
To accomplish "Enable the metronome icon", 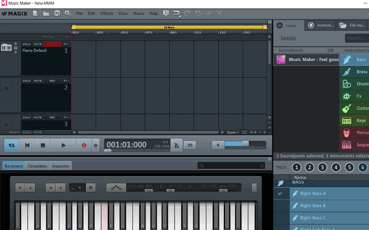I will click(176, 145).
